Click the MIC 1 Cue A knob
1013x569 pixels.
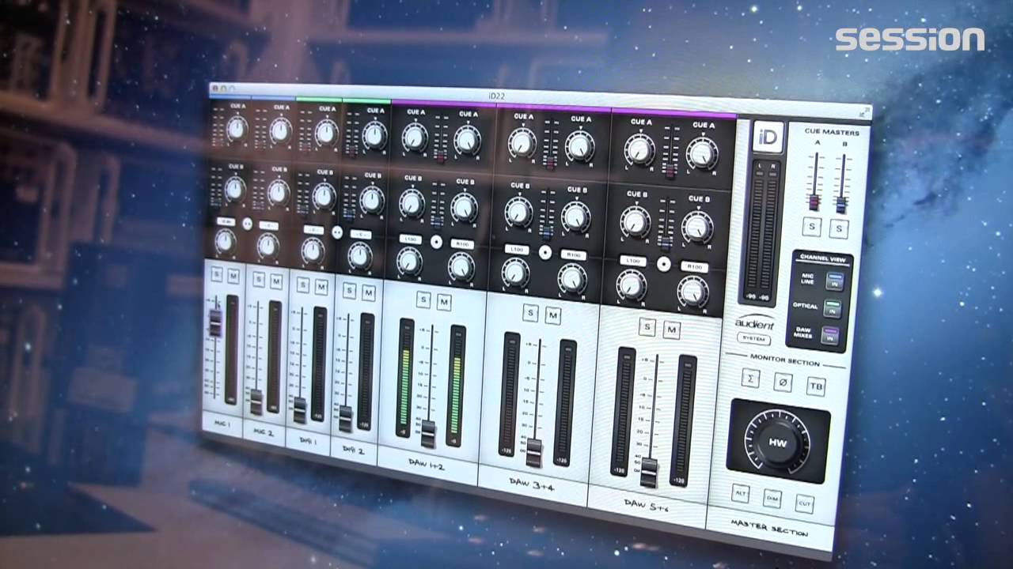click(x=237, y=128)
